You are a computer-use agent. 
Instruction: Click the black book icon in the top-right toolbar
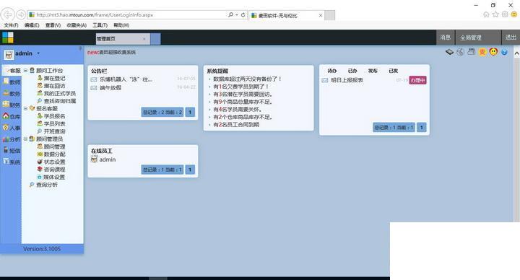(x=449, y=52)
